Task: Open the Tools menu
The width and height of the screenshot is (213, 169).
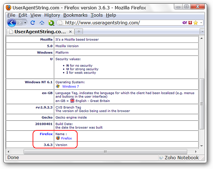Action: pos(97,15)
